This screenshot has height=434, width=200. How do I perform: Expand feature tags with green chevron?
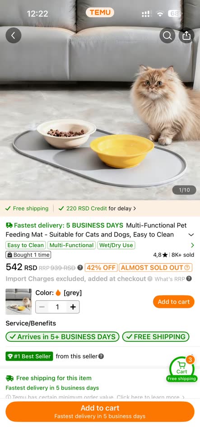(192, 245)
